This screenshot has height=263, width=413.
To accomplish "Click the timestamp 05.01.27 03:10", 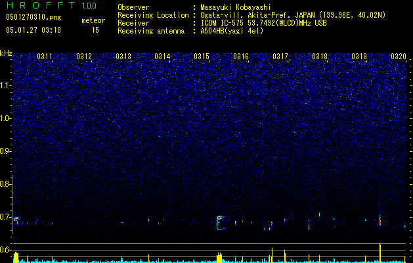I will [33, 30].
